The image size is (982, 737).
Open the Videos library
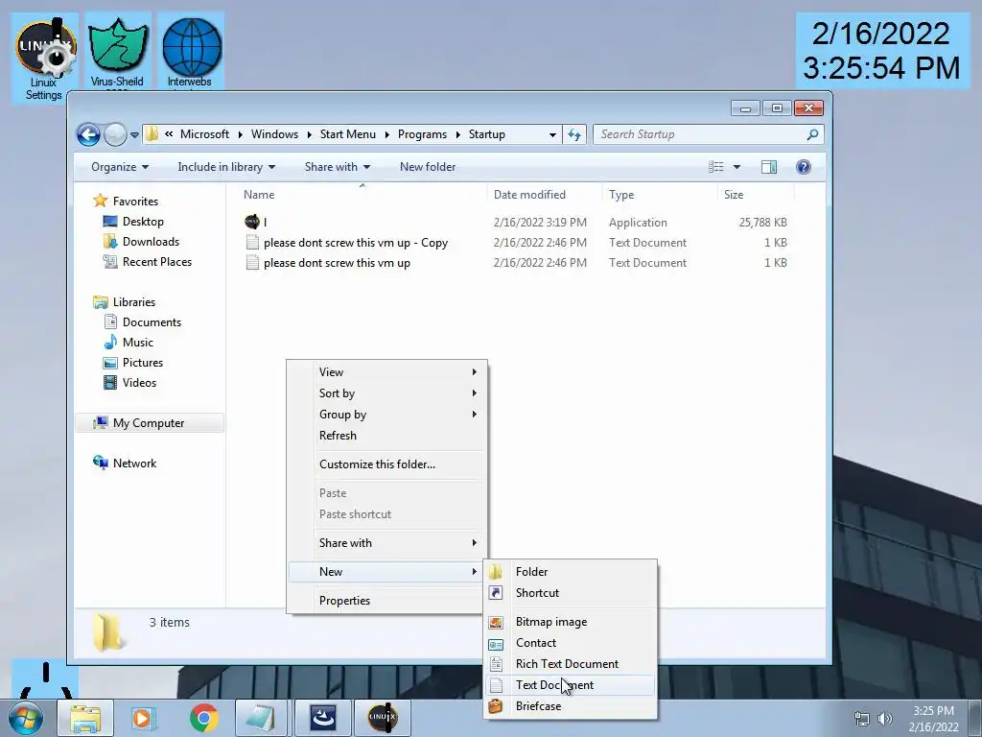pos(139,382)
